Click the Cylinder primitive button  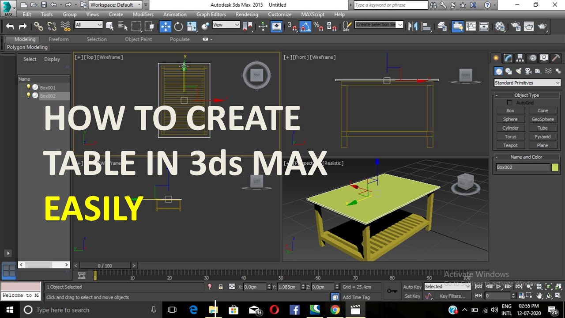click(510, 128)
